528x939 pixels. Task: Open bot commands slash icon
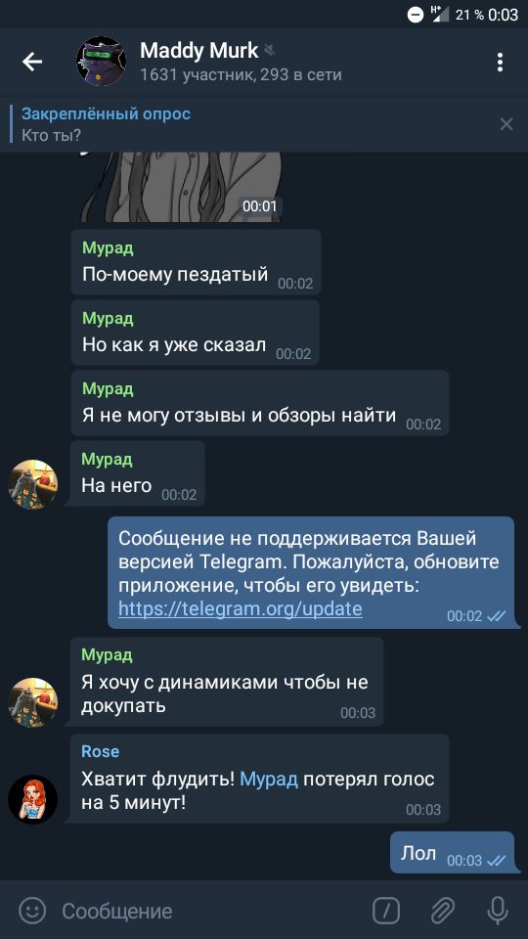386,911
